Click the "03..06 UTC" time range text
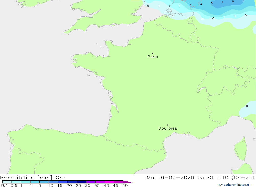 (x=212, y=178)
